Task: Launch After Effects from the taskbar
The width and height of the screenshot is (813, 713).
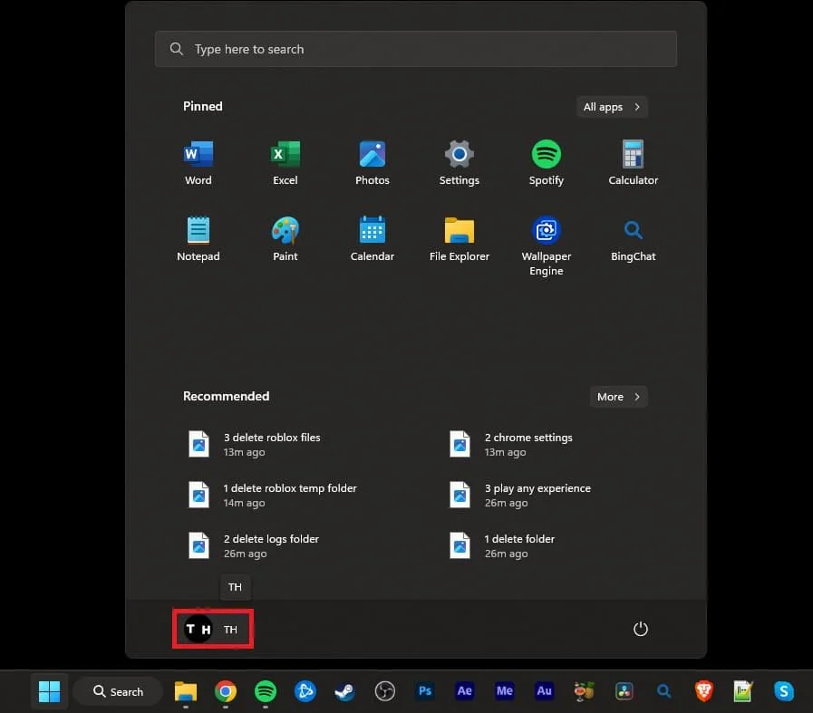Action: tap(464, 691)
